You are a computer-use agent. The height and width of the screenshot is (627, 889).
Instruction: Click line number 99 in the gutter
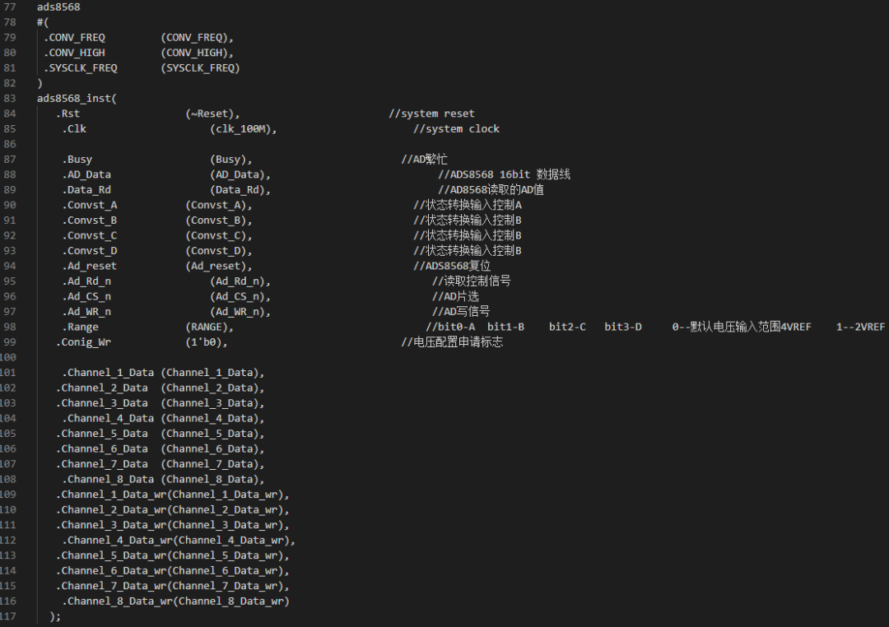(x=9, y=342)
